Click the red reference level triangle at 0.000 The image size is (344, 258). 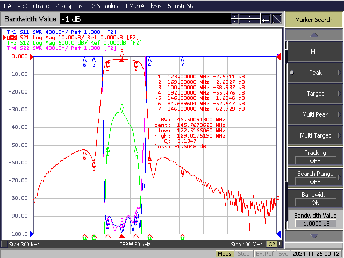pyautogui.click(x=31, y=57)
